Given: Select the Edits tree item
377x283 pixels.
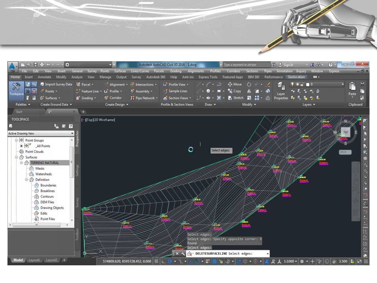Looking at the screenshot, I should (x=44, y=213).
